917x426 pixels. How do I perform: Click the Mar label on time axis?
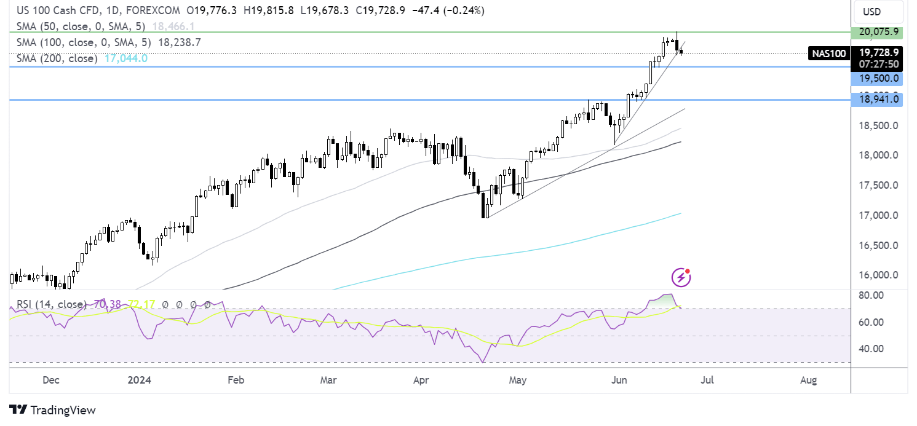click(328, 381)
